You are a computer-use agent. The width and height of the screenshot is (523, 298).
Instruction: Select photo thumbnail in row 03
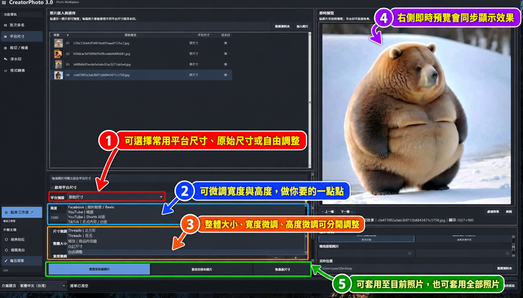coord(58,64)
